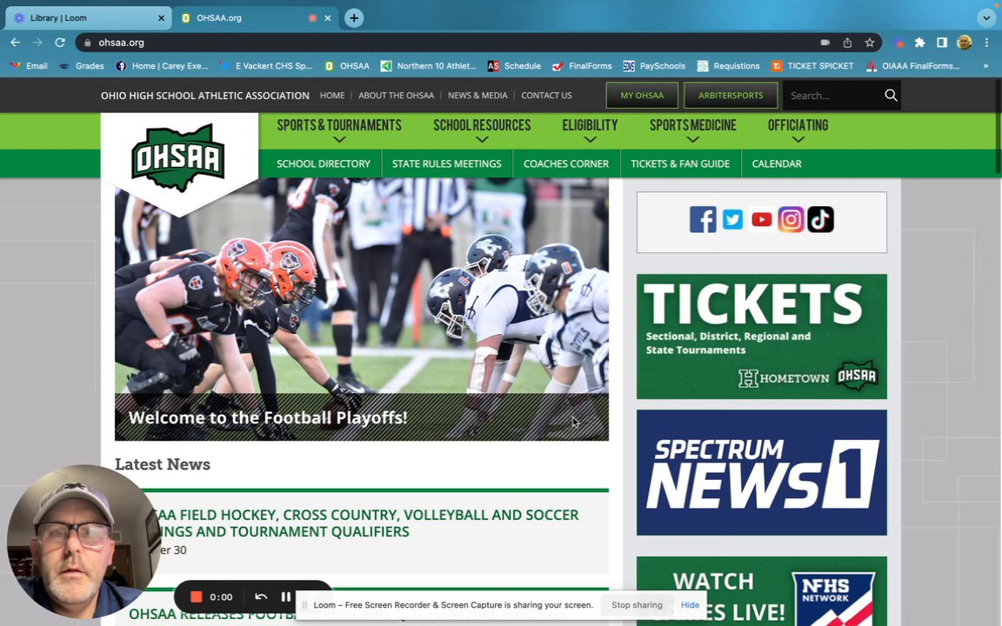The image size is (1002, 626).
Task: Open the Calendar menu item
Action: point(777,163)
